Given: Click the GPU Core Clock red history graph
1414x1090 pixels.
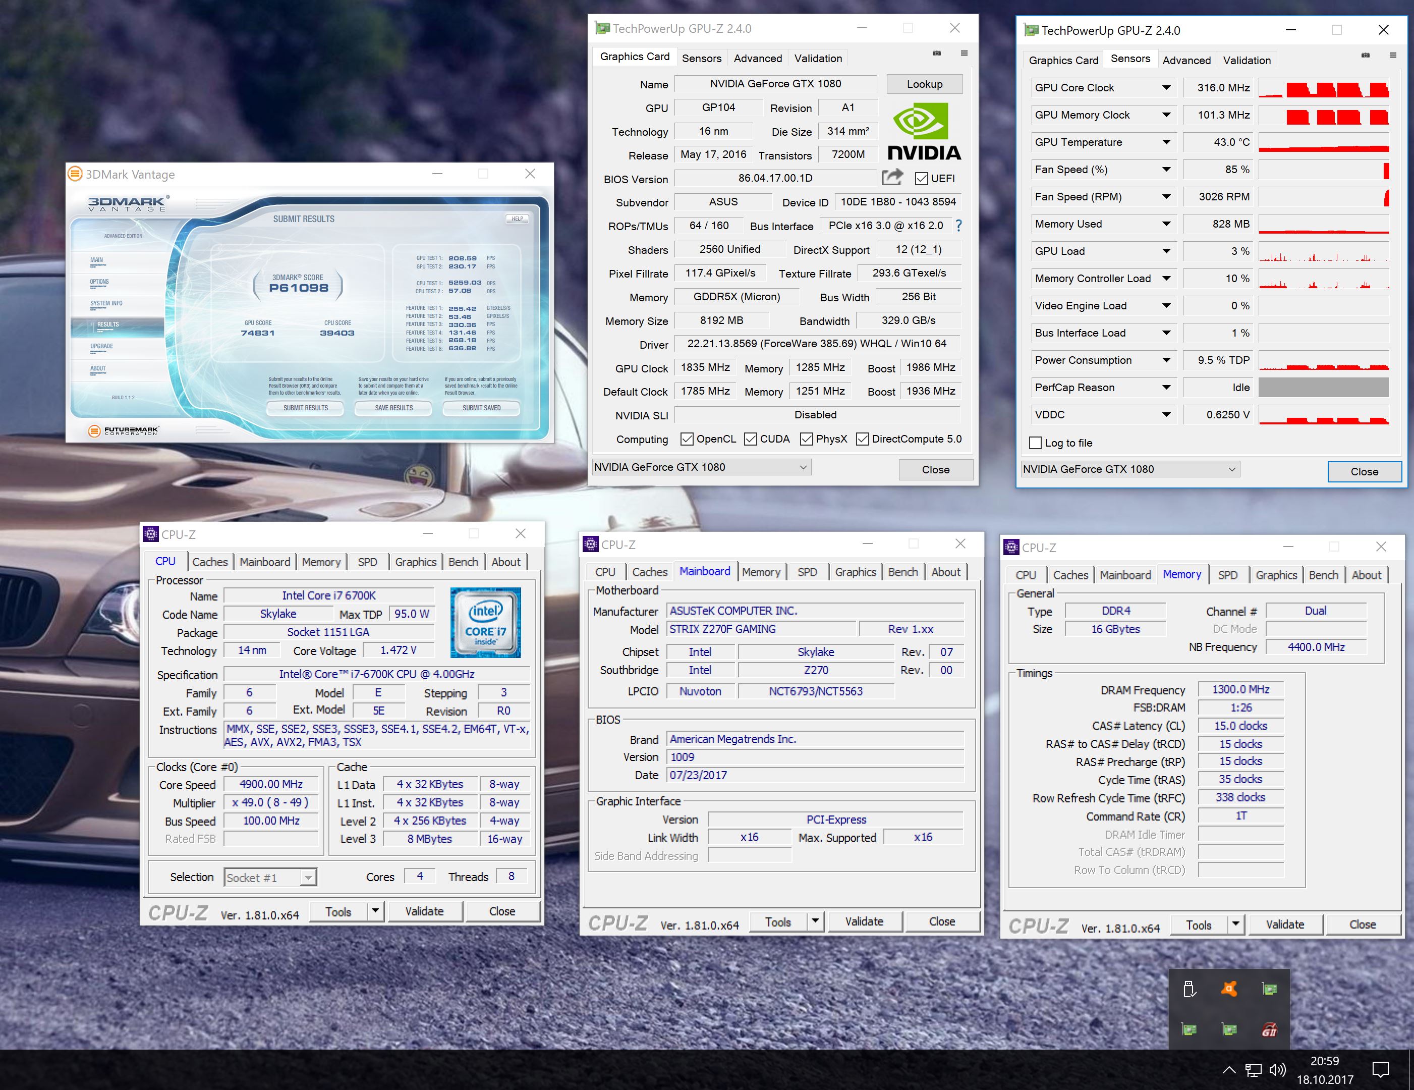Looking at the screenshot, I should [x=1323, y=88].
